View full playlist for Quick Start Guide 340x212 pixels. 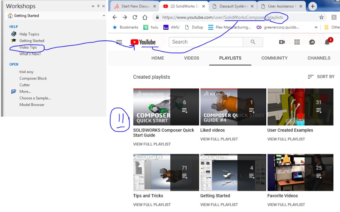(152, 144)
